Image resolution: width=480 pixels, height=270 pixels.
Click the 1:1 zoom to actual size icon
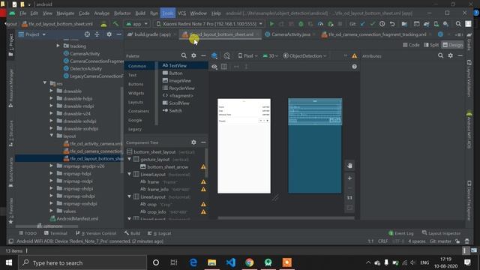pyautogui.click(x=349, y=198)
